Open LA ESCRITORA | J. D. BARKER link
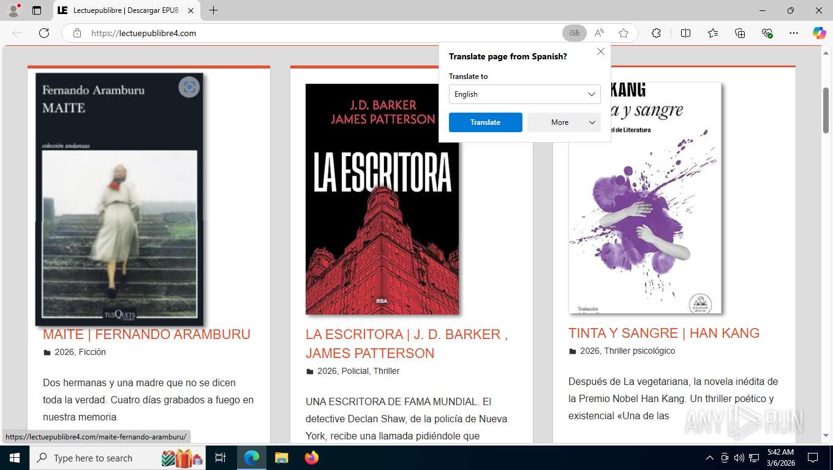The height and width of the screenshot is (470, 833). [407, 344]
